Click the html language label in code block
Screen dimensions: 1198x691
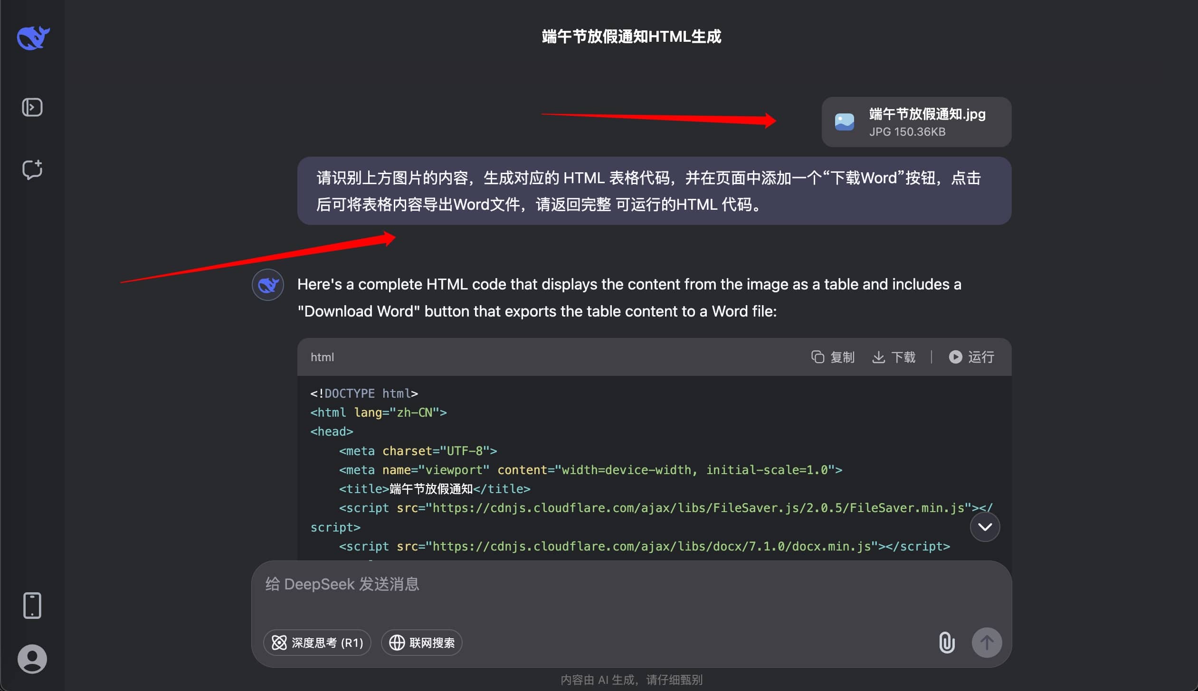(x=322, y=357)
